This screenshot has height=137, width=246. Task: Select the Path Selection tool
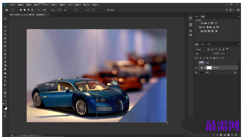5,85
